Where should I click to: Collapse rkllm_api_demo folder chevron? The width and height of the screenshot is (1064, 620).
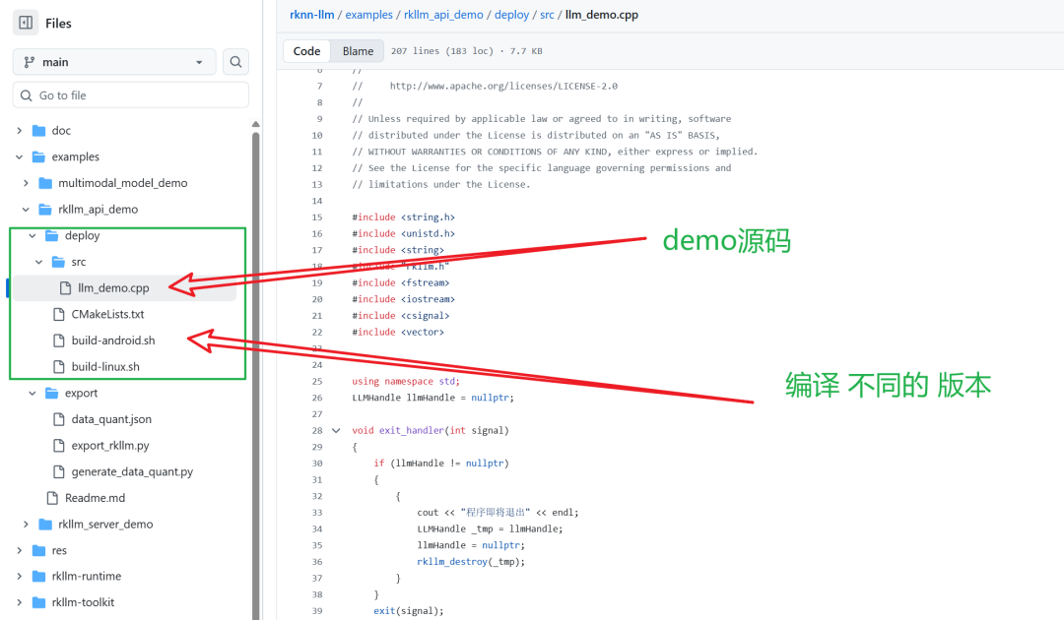26,210
